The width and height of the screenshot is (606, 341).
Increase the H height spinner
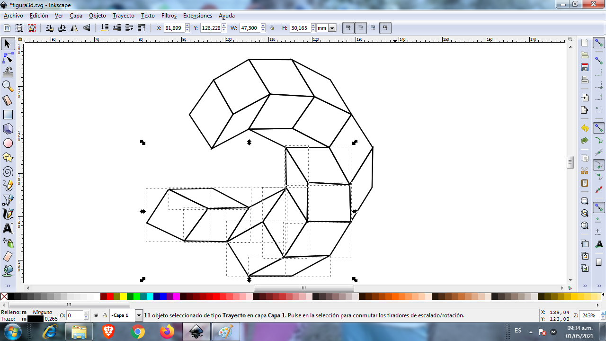tap(312, 26)
